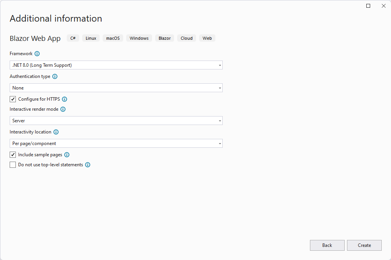Screen dimensions: 391x260
Task: Click the Web tag
Action: [207, 38]
